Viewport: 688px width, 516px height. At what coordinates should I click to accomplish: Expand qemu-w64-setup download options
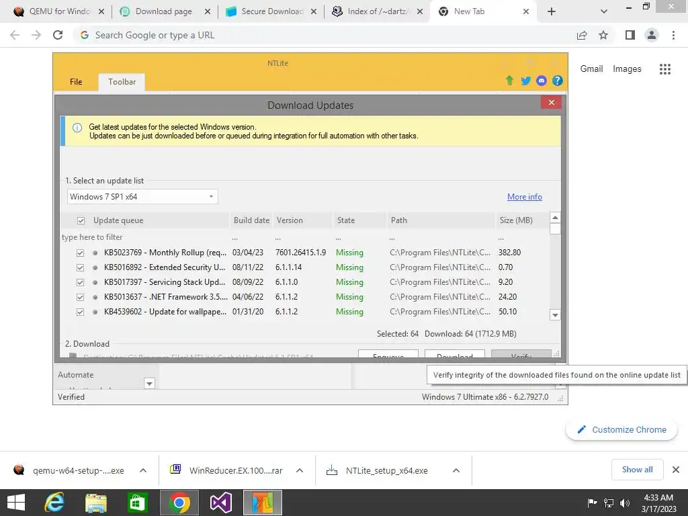click(143, 470)
